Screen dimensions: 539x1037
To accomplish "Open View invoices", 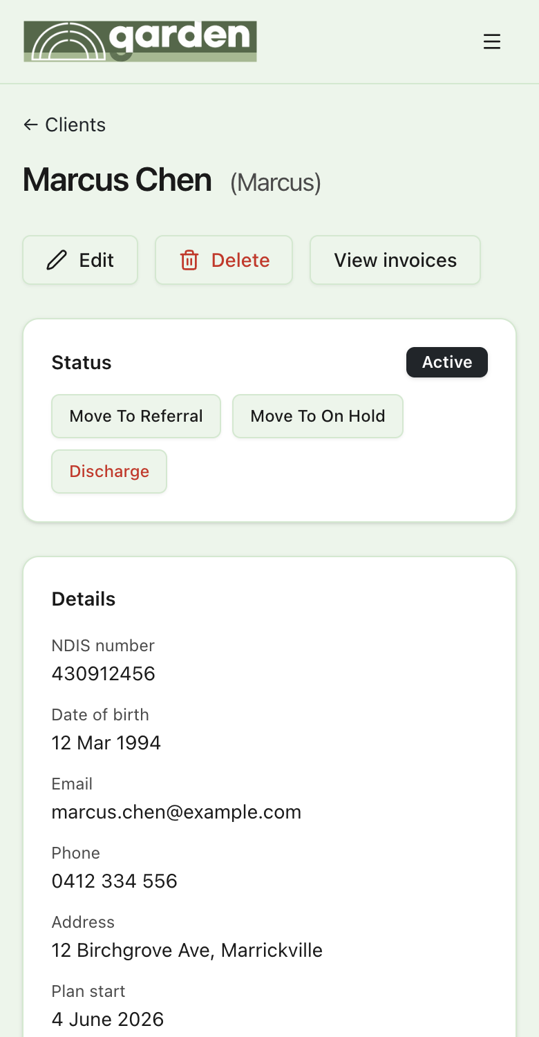I will pos(395,260).
